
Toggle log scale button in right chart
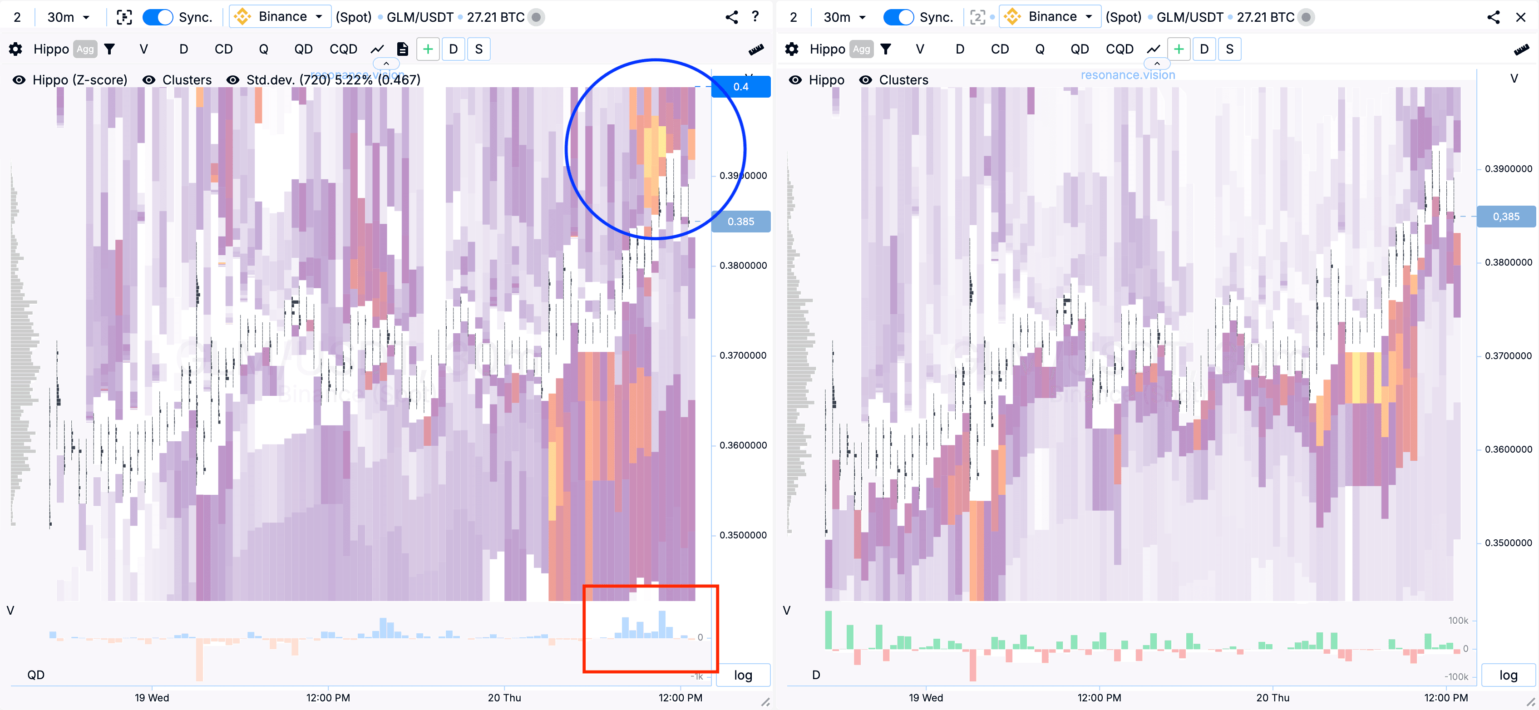(1508, 675)
